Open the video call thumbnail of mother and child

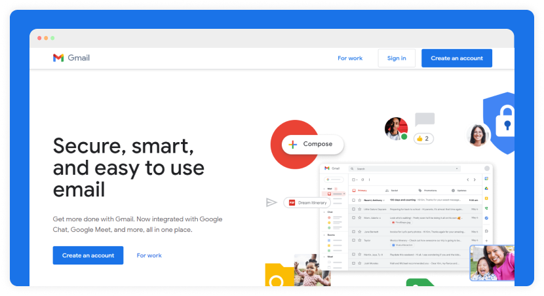pos(492,263)
